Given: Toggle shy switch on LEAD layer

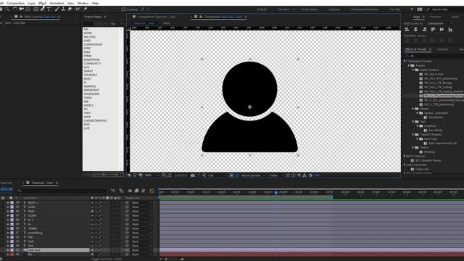Looking at the screenshot, I should click(x=92, y=207).
